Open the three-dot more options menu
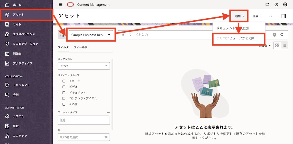293x144 pixels. tap(271, 16)
